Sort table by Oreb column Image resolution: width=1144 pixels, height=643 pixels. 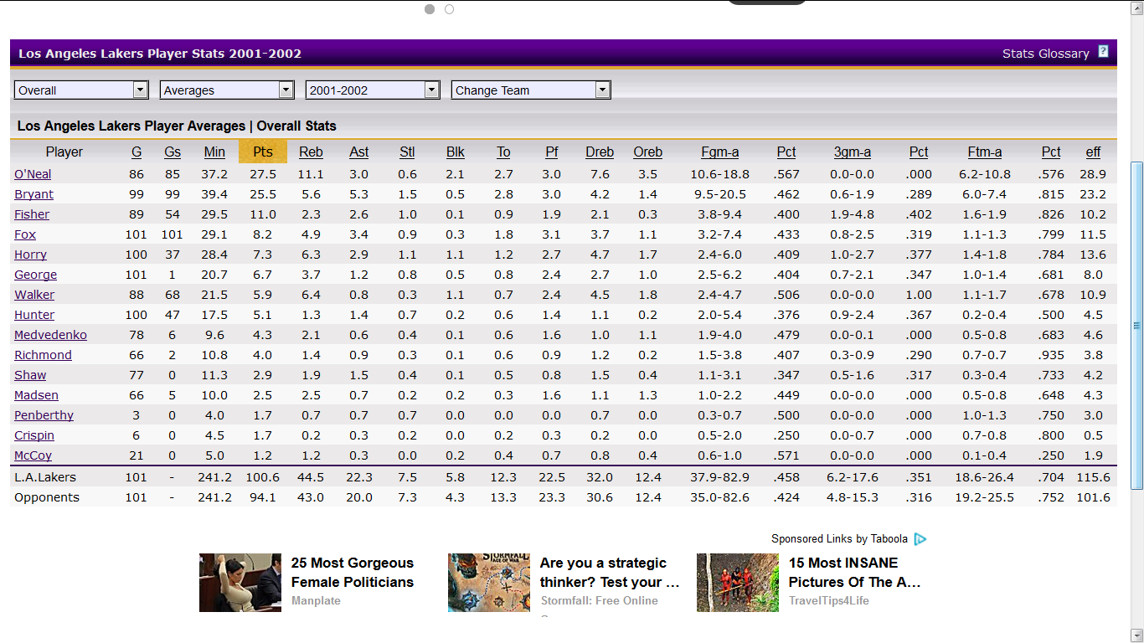(648, 152)
